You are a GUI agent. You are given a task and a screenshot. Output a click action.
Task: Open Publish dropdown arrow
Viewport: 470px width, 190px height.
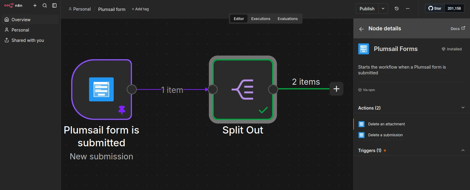coord(383,8)
